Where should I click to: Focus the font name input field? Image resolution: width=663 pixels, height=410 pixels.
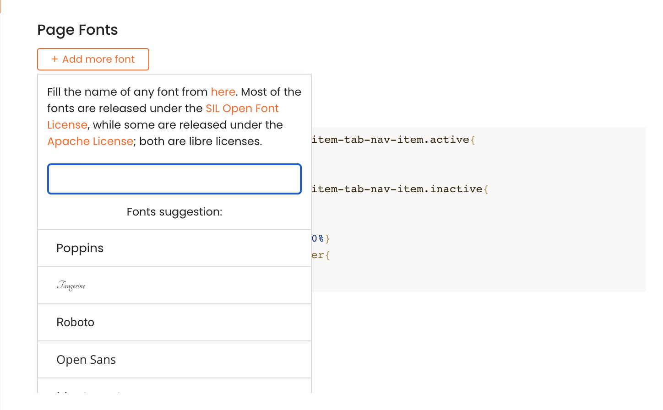point(174,179)
